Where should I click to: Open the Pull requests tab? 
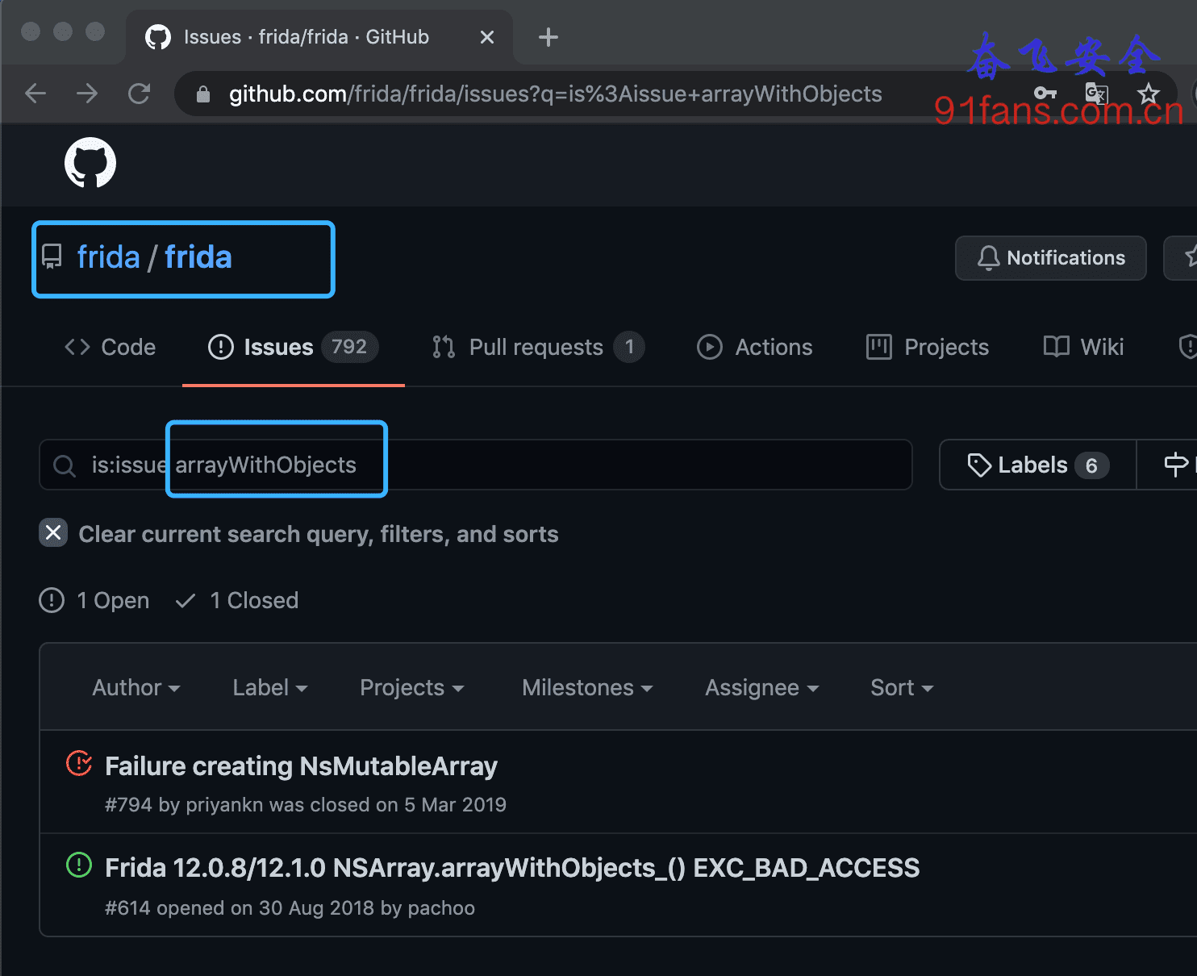tap(538, 347)
